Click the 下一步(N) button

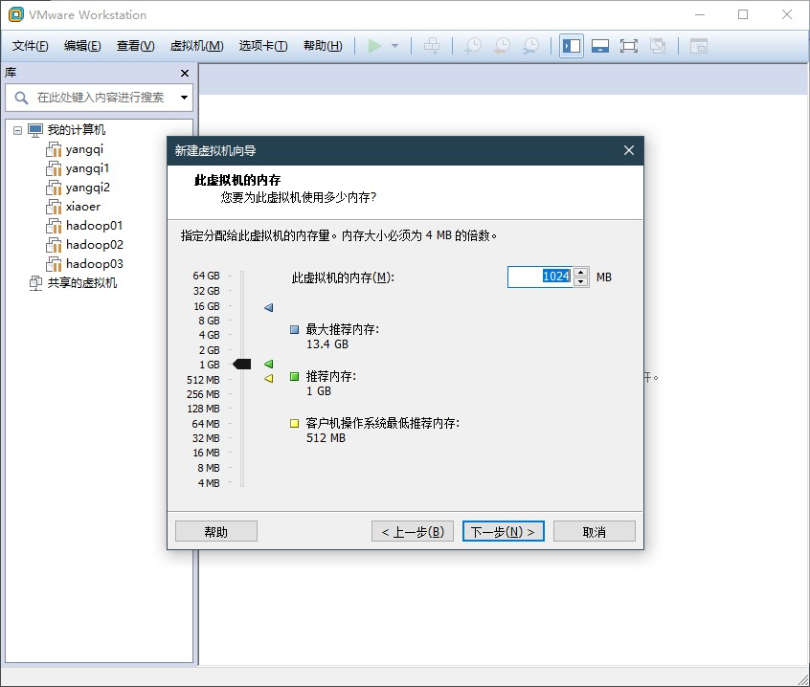503,530
